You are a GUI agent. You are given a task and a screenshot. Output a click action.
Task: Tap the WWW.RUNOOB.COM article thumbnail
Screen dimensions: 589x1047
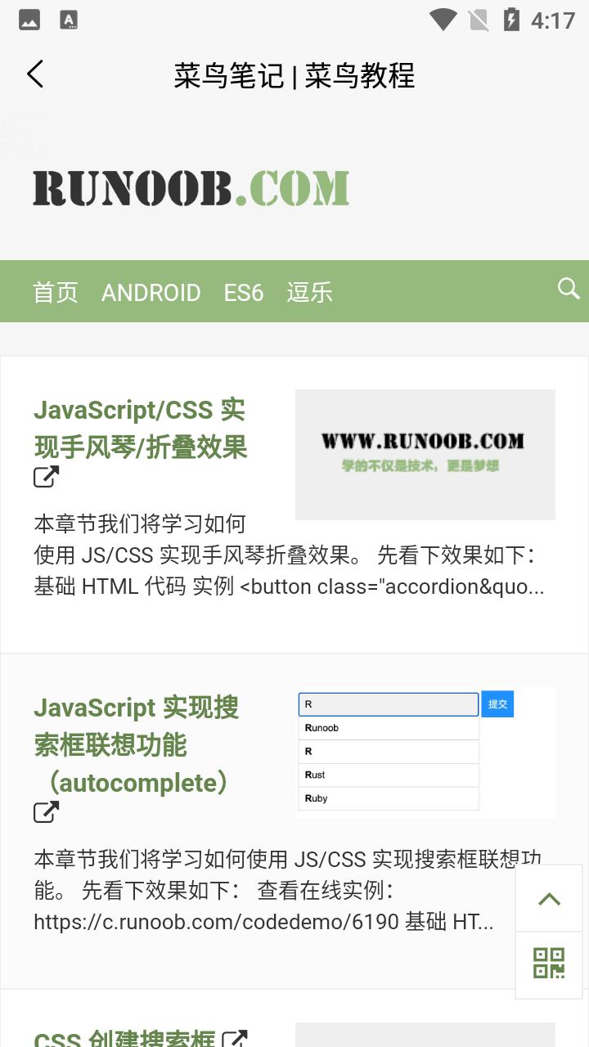425,454
